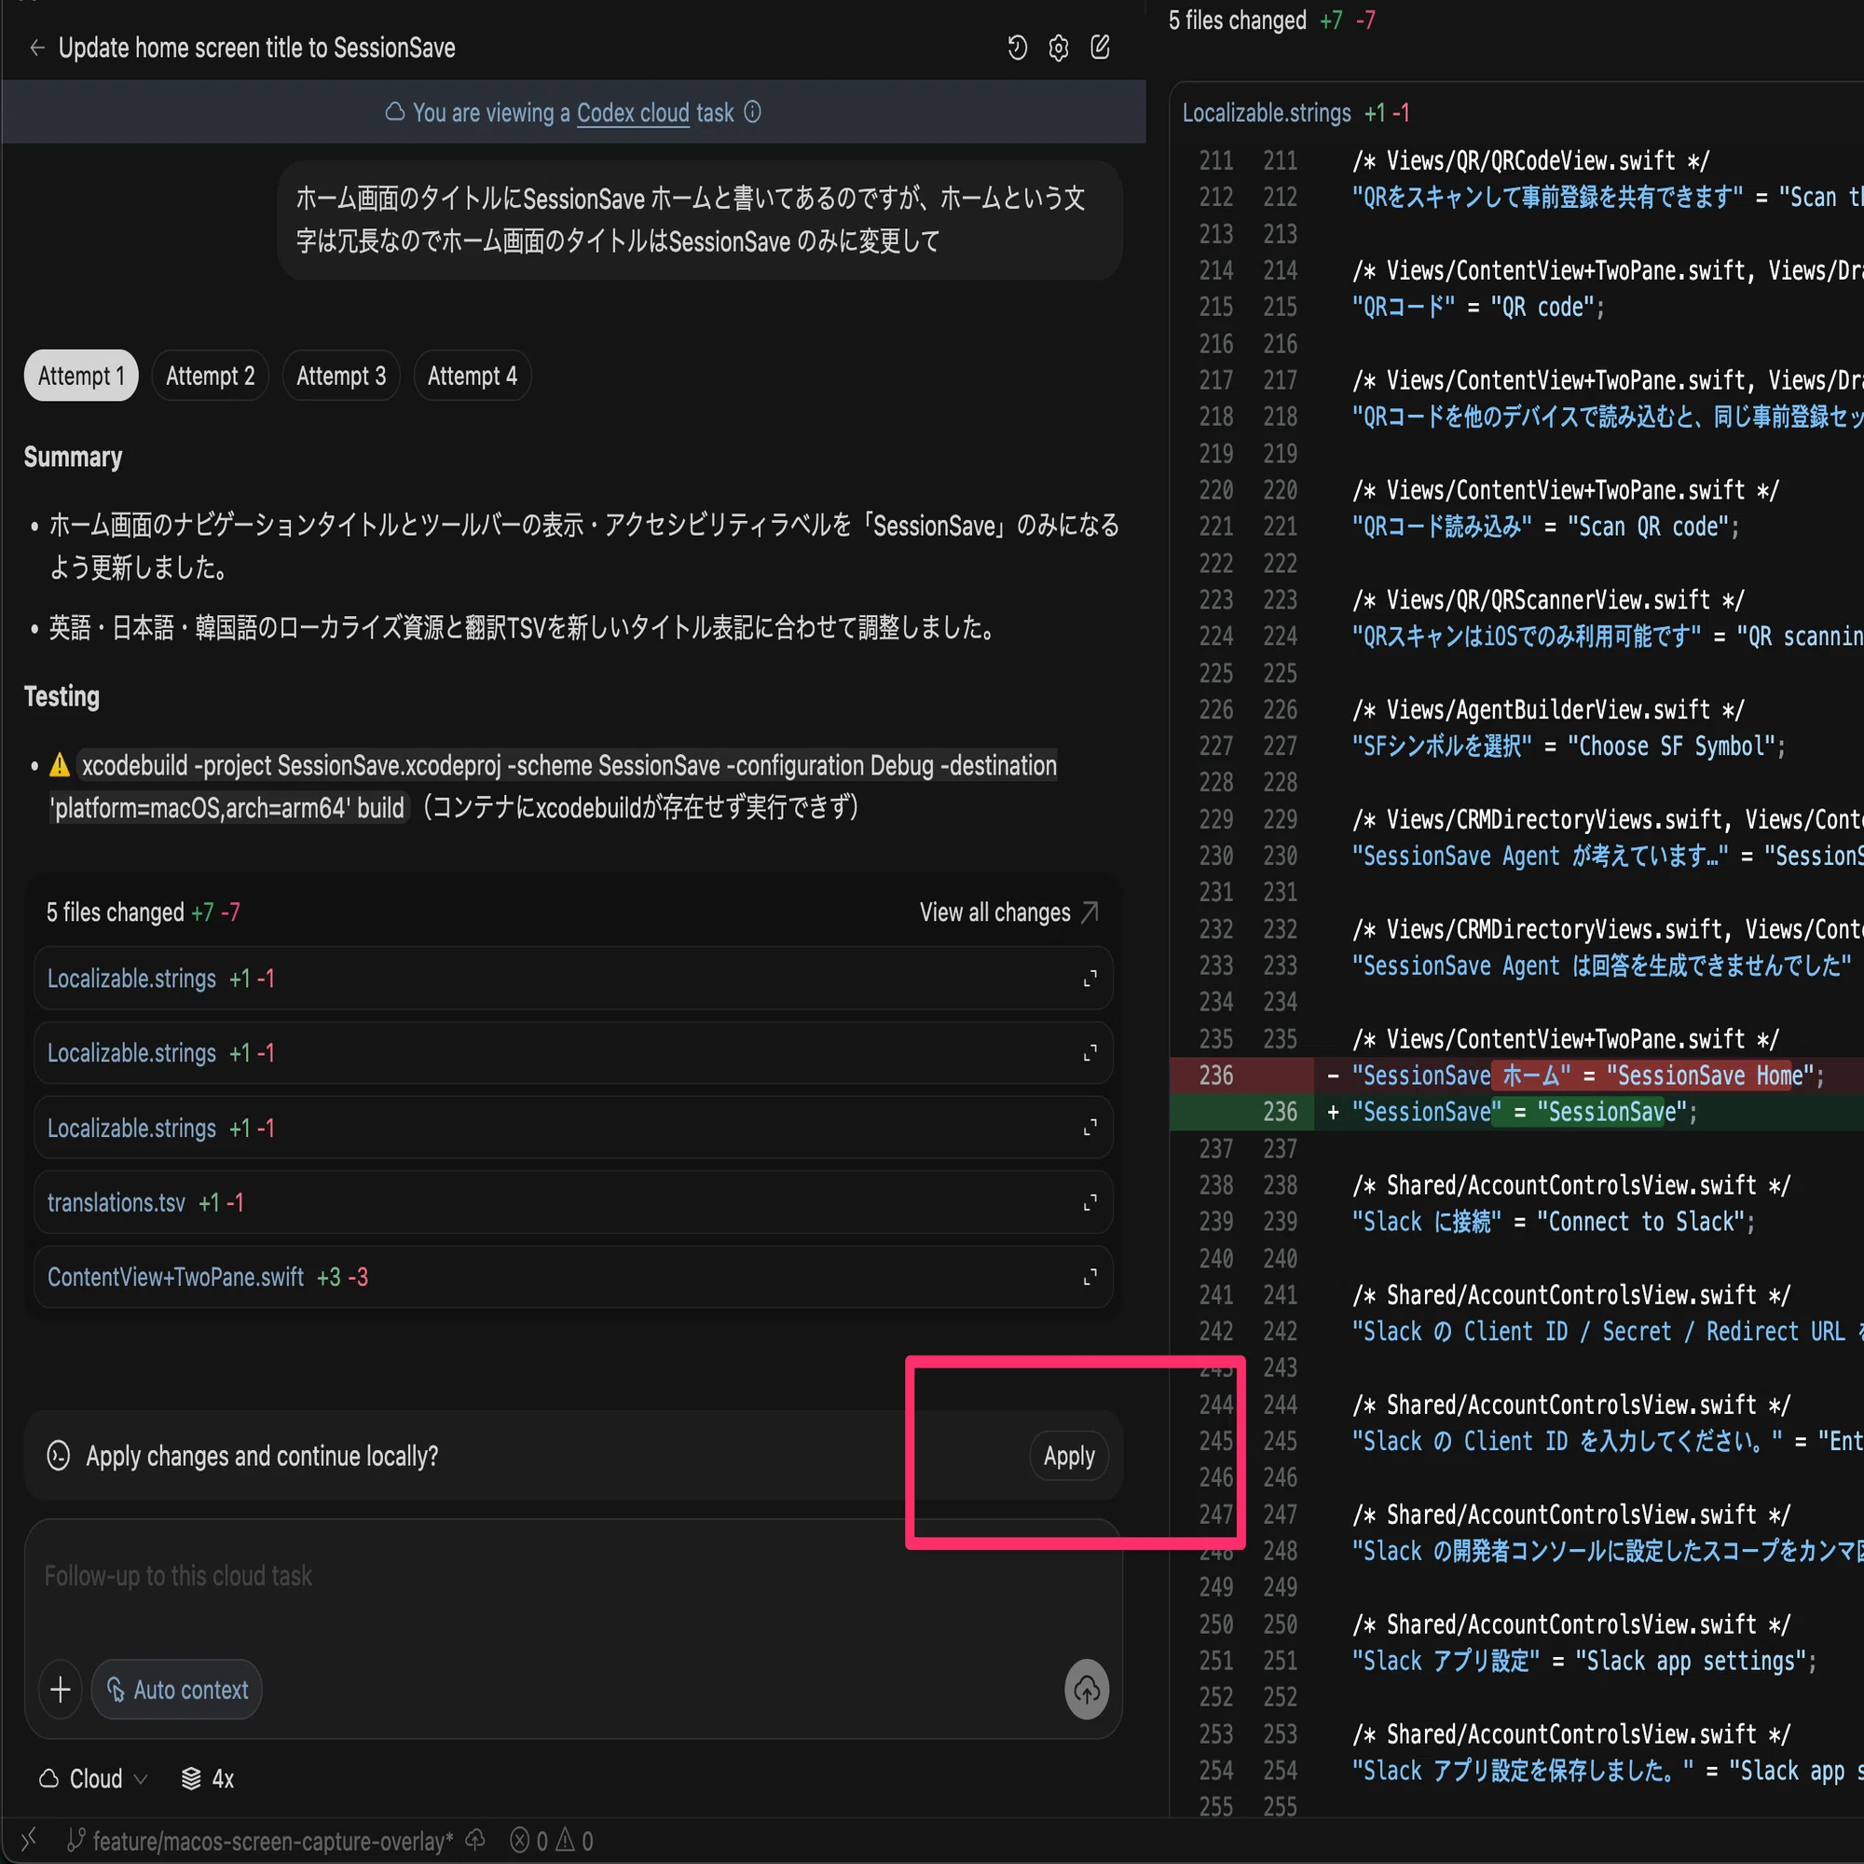Open warnings count in status bar
This screenshot has height=1864, width=1864.
click(x=574, y=1841)
